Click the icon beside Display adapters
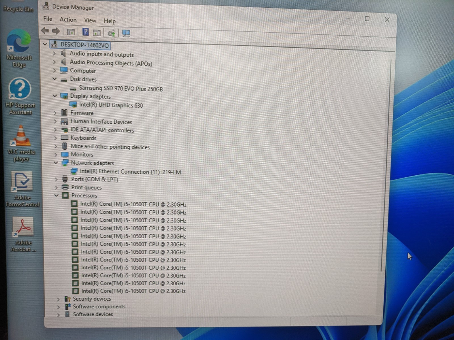Screen dimensions: 454x340 (x=64, y=96)
